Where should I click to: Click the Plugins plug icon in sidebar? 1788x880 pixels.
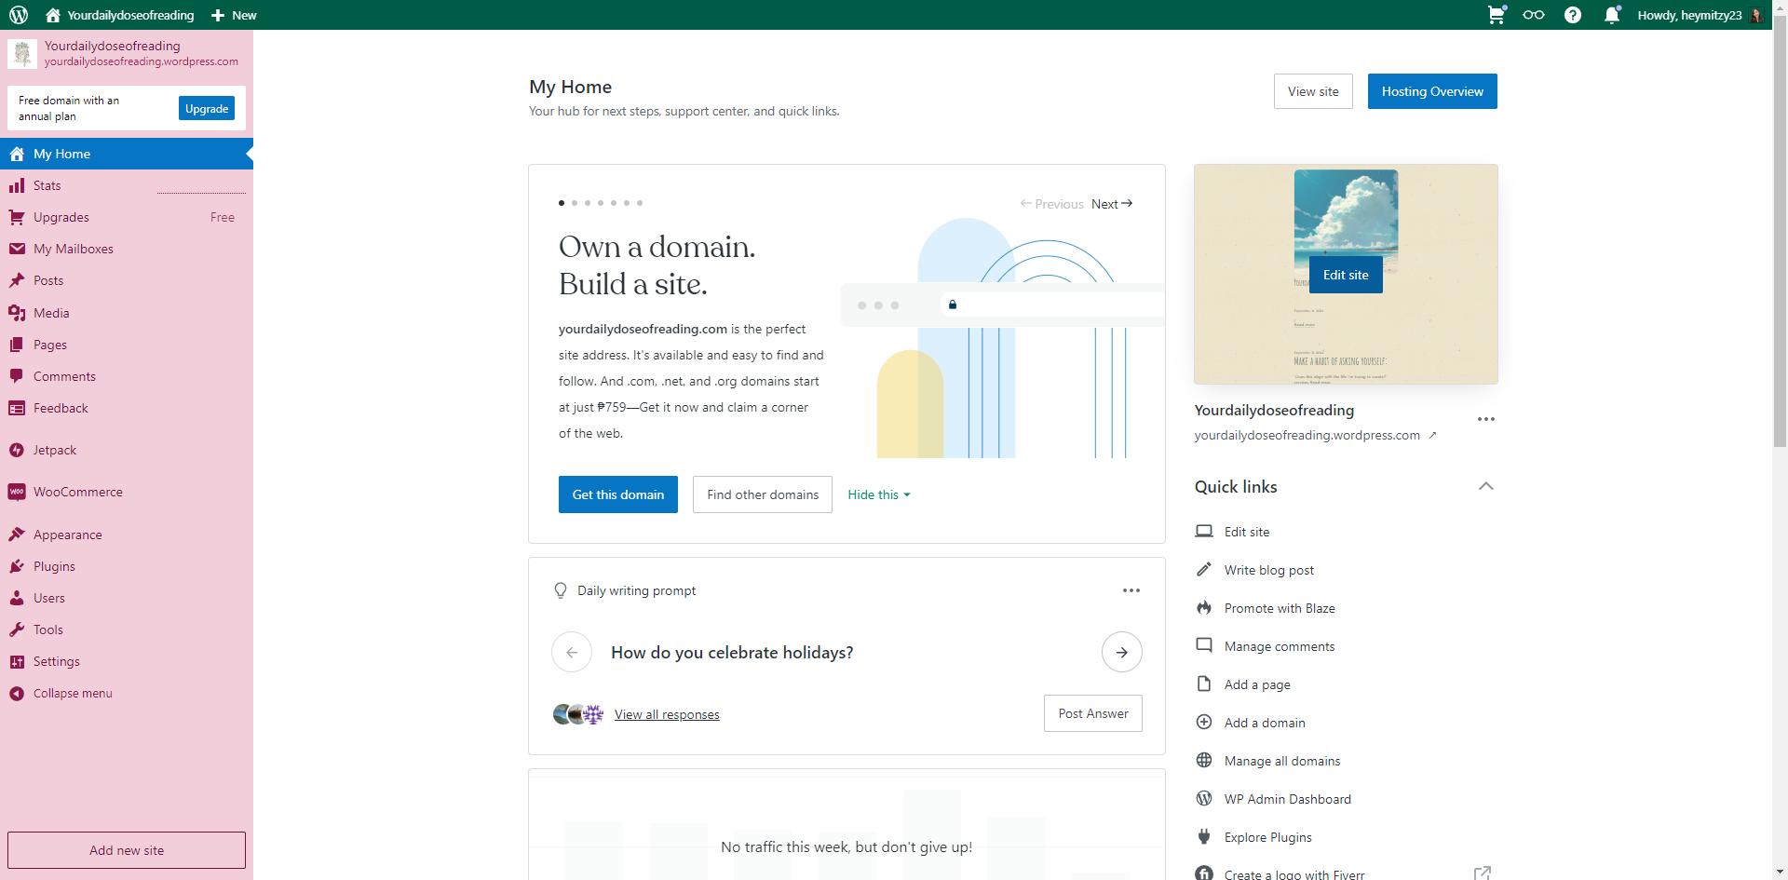click(x=17, y=566)
